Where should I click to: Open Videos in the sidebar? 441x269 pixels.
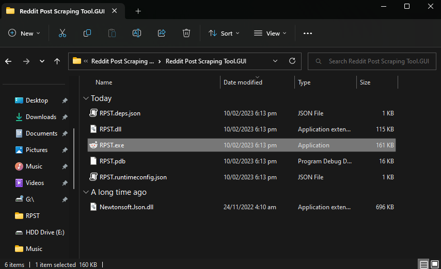click(x=29, y=183)
